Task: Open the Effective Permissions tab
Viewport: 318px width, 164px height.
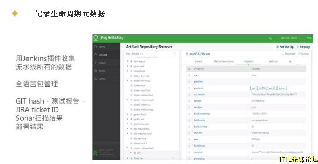Action: 223,61
